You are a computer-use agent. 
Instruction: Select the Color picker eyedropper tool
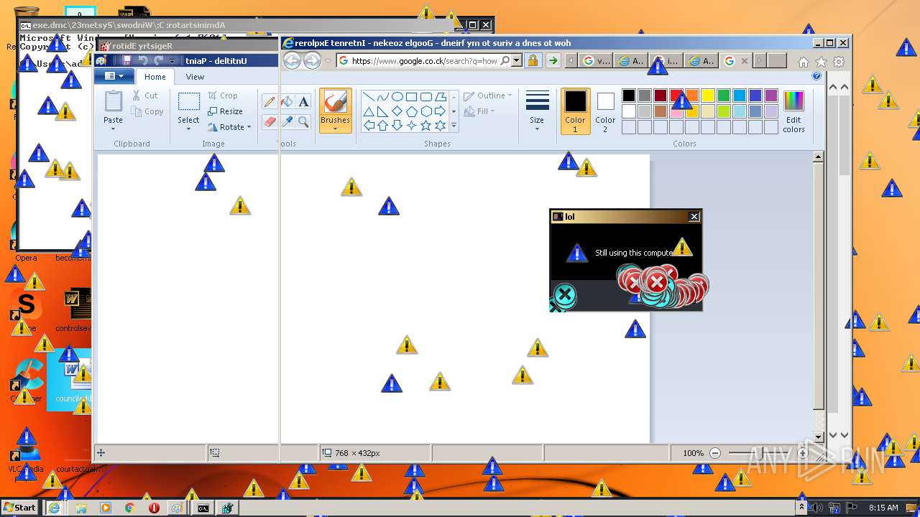287,122
